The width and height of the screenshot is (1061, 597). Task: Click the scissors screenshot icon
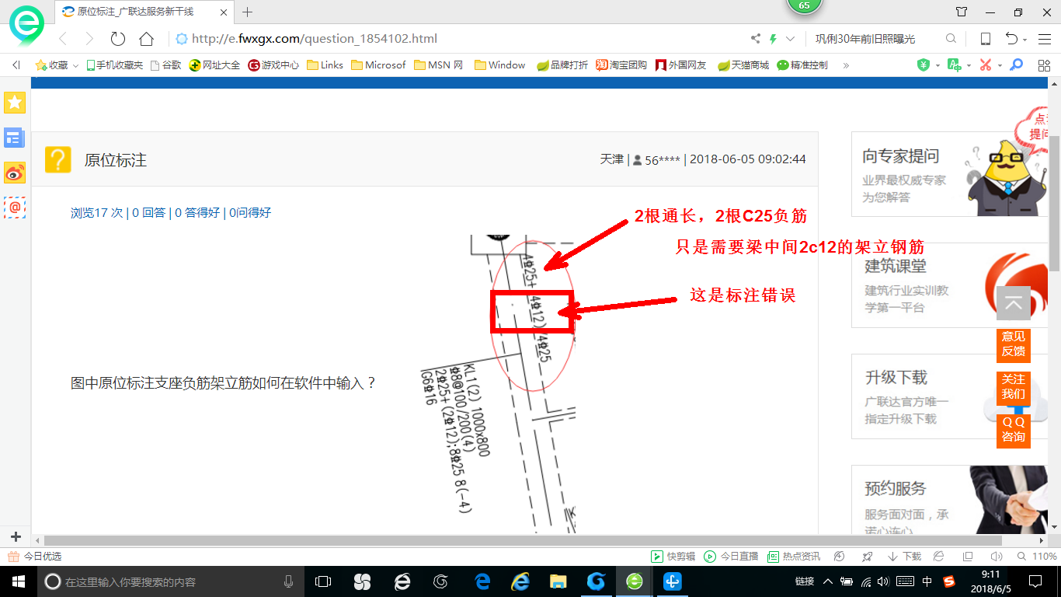pyautogui.click(x=986, y=65)
